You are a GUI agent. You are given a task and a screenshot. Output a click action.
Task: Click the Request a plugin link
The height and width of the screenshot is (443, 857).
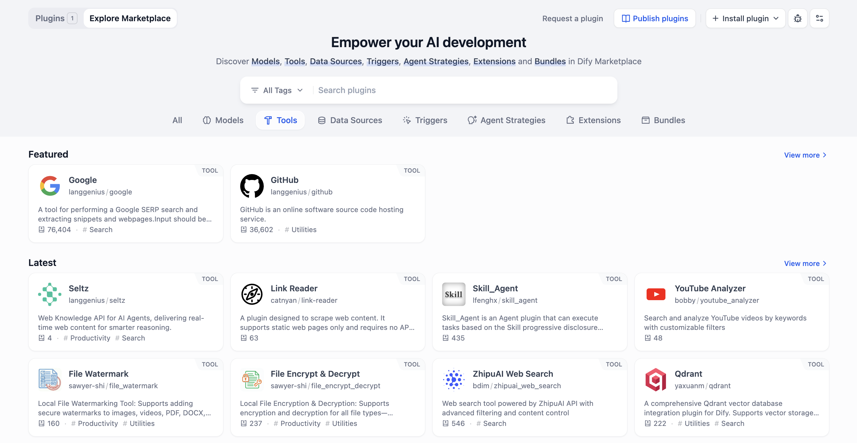point(572,18)
